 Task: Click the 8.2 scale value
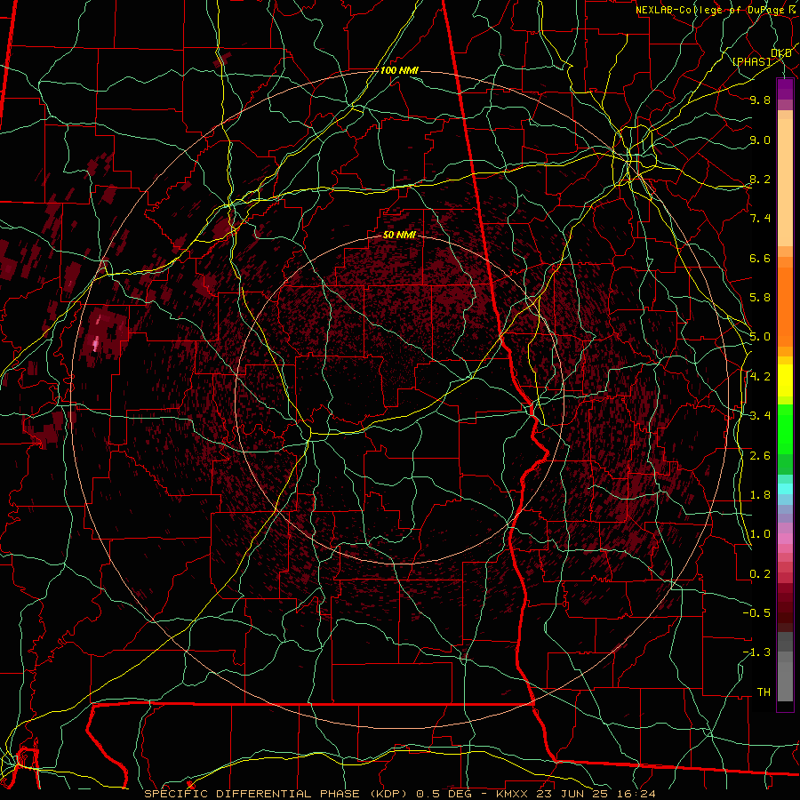click(x=760, y=179)
